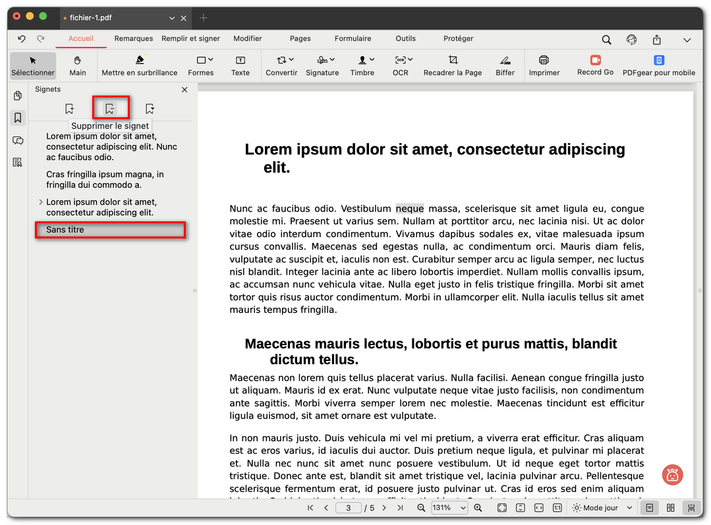This screenshot has width=711, height=525.
Task: Enable two-page layout at bottom right
Action: click(x=670, y=507)
